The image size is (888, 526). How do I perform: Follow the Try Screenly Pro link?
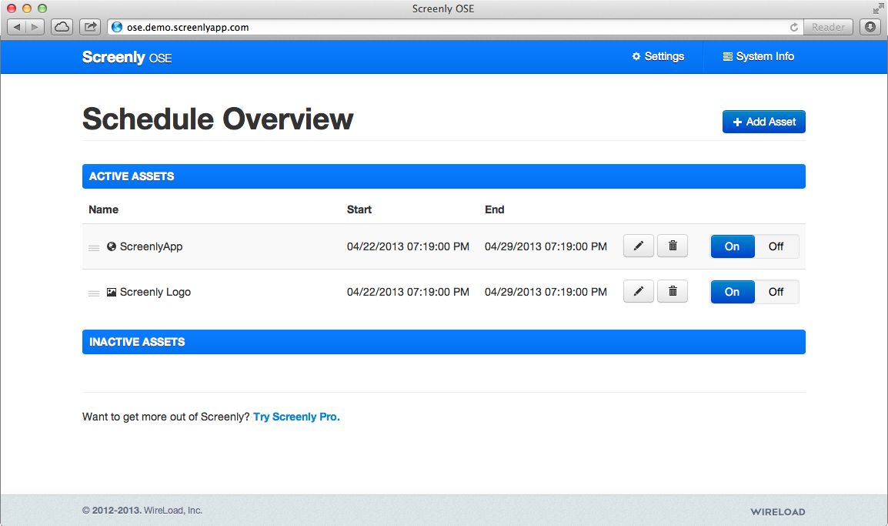296,417
